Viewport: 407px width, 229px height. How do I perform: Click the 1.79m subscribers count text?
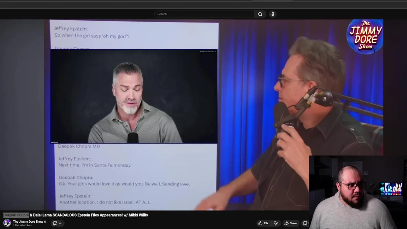tap(22, 226)
